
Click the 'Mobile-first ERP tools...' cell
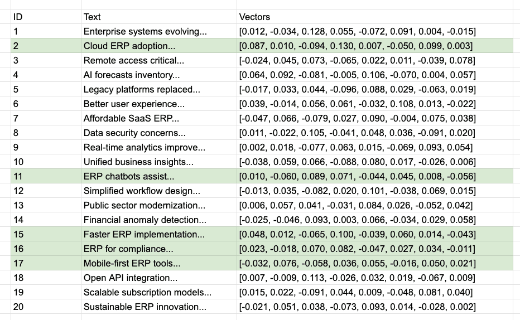[x=132, y=263]
